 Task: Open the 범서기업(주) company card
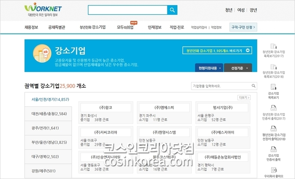tap(223, 113)
